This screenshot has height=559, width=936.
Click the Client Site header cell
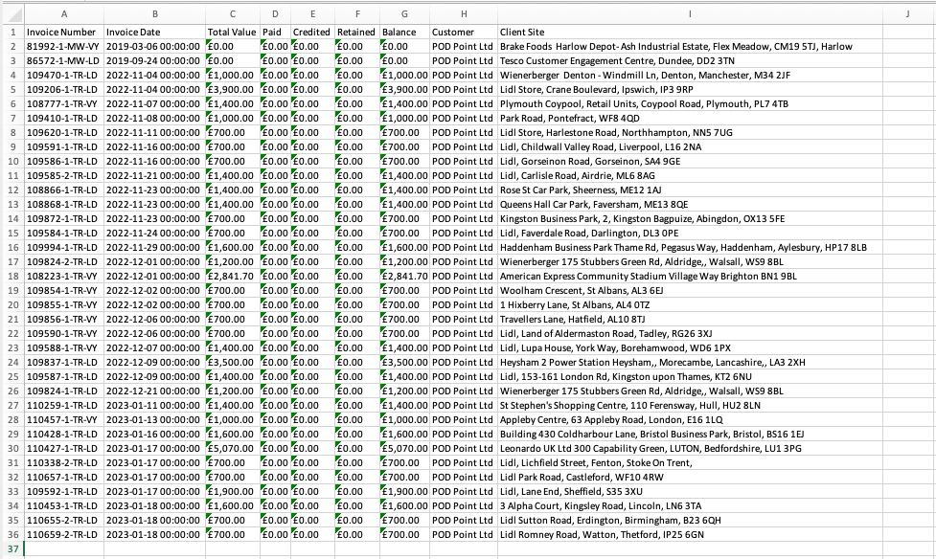[x=688, y=32]
